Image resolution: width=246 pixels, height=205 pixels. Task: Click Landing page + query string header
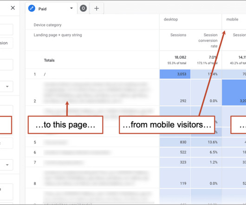tap(58, 35)
